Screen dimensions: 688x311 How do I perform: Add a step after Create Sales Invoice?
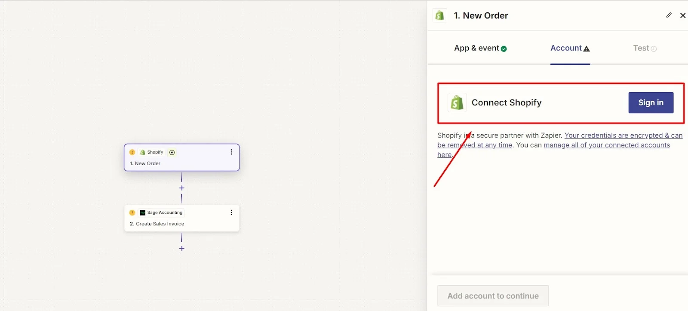[182, 248]
